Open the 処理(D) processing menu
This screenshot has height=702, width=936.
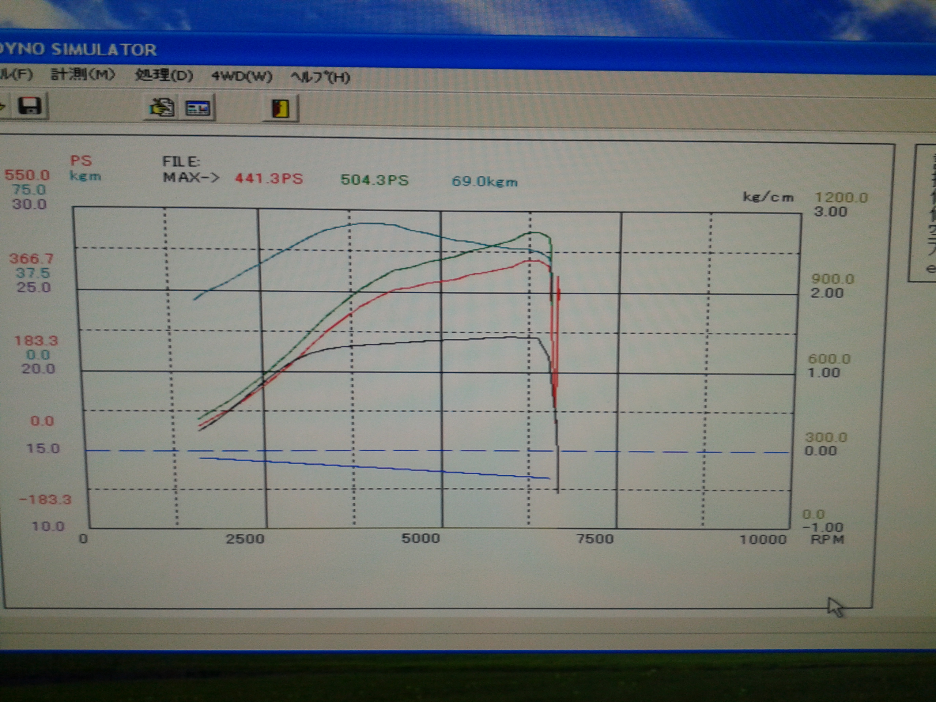(x=164, y=76)
